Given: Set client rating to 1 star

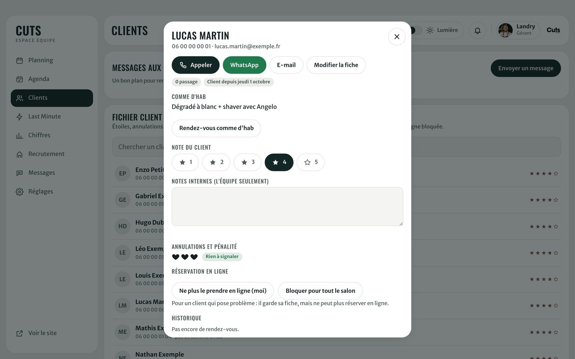Looking at the screenshot, I should pos(185,162).
